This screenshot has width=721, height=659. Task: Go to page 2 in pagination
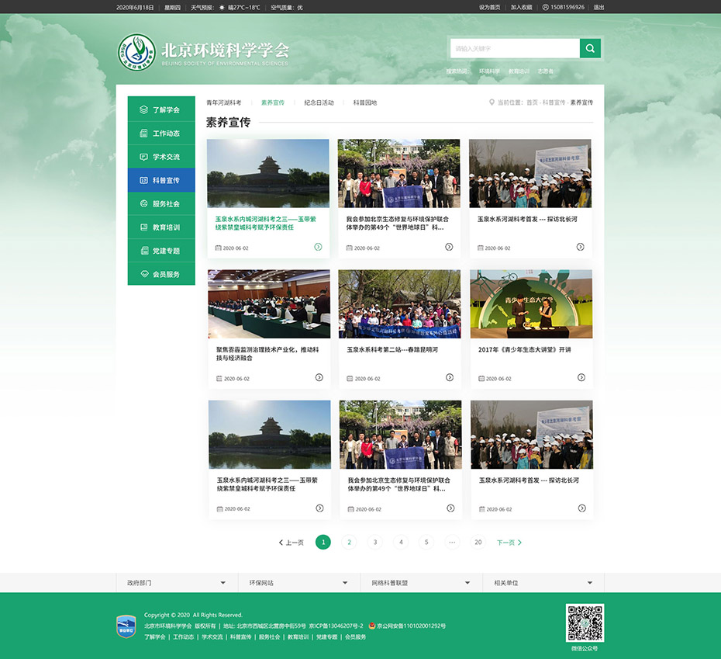[x=349, y=543]
